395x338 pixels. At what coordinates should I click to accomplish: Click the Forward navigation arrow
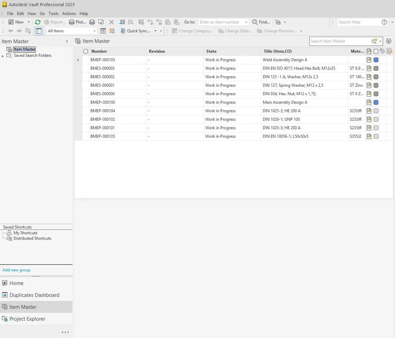[x=19, y=31]
